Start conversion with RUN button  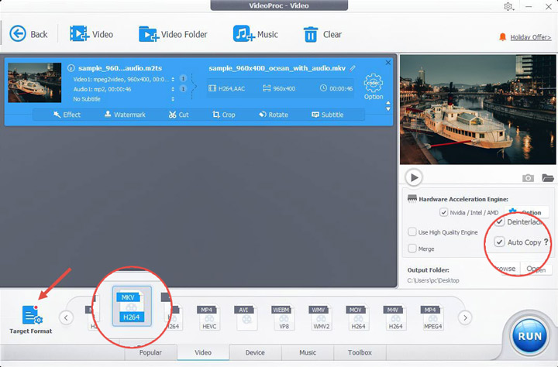529,336
